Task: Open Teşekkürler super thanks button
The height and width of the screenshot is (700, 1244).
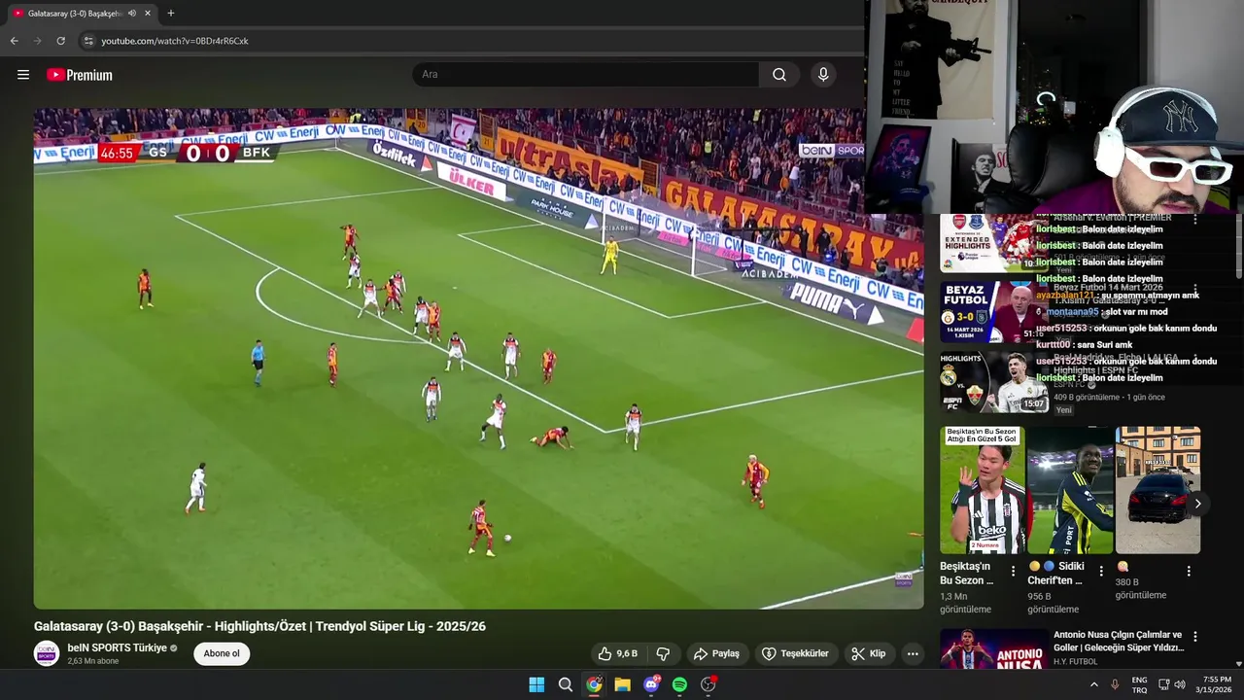Action: [795, 653]
